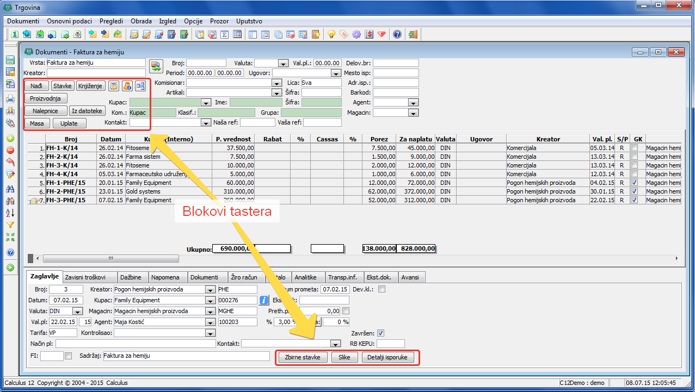This screenshot has width=695, height=392.
Task: Toggle the Završen checkbox
Action: click(381, 333)
